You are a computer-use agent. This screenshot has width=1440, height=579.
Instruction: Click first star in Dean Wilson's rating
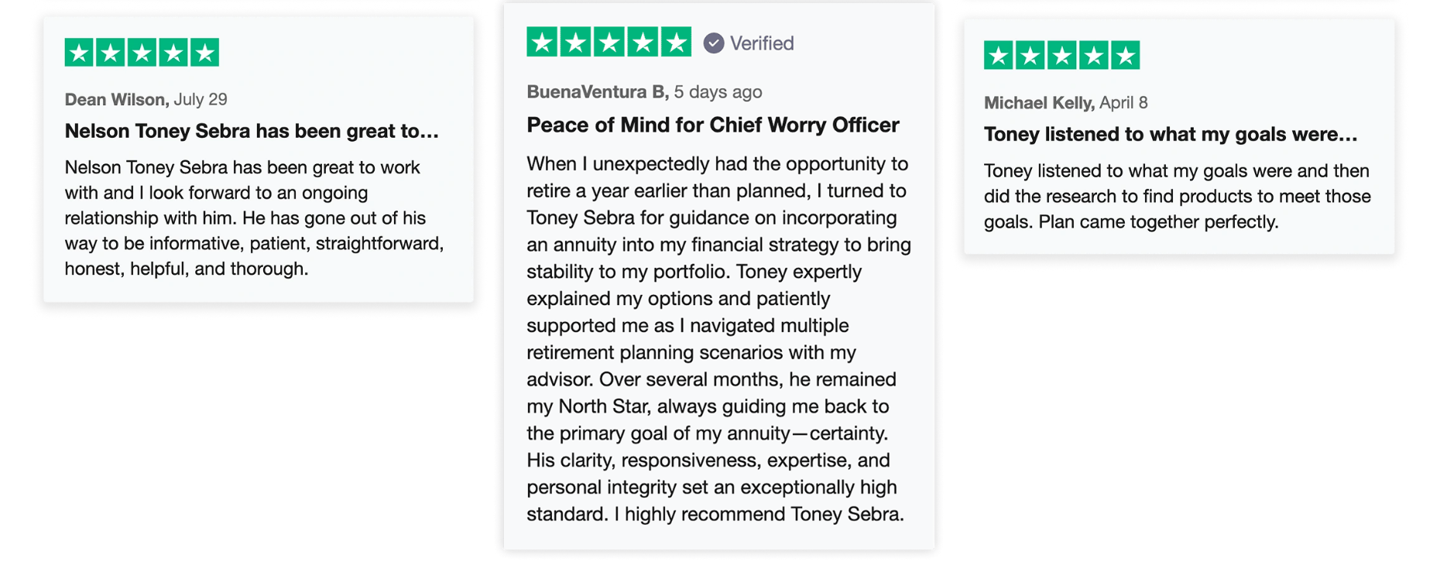79,53
